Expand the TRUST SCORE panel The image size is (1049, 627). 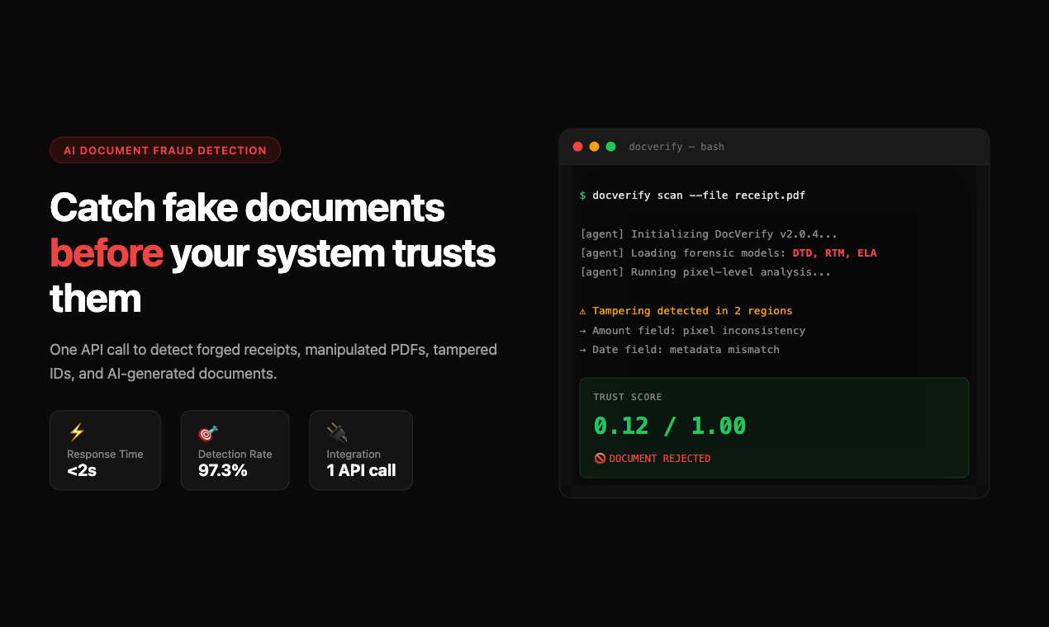tap(774, 427)
